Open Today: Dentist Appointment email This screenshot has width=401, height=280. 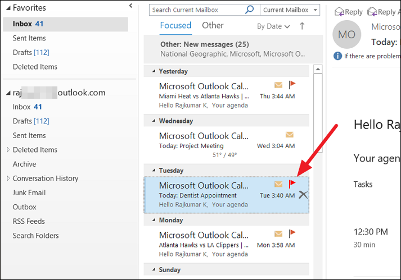[x=226, y=195]
